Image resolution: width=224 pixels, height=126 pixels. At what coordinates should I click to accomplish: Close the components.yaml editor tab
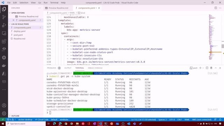pyautogui.click(x=99, y=8)
